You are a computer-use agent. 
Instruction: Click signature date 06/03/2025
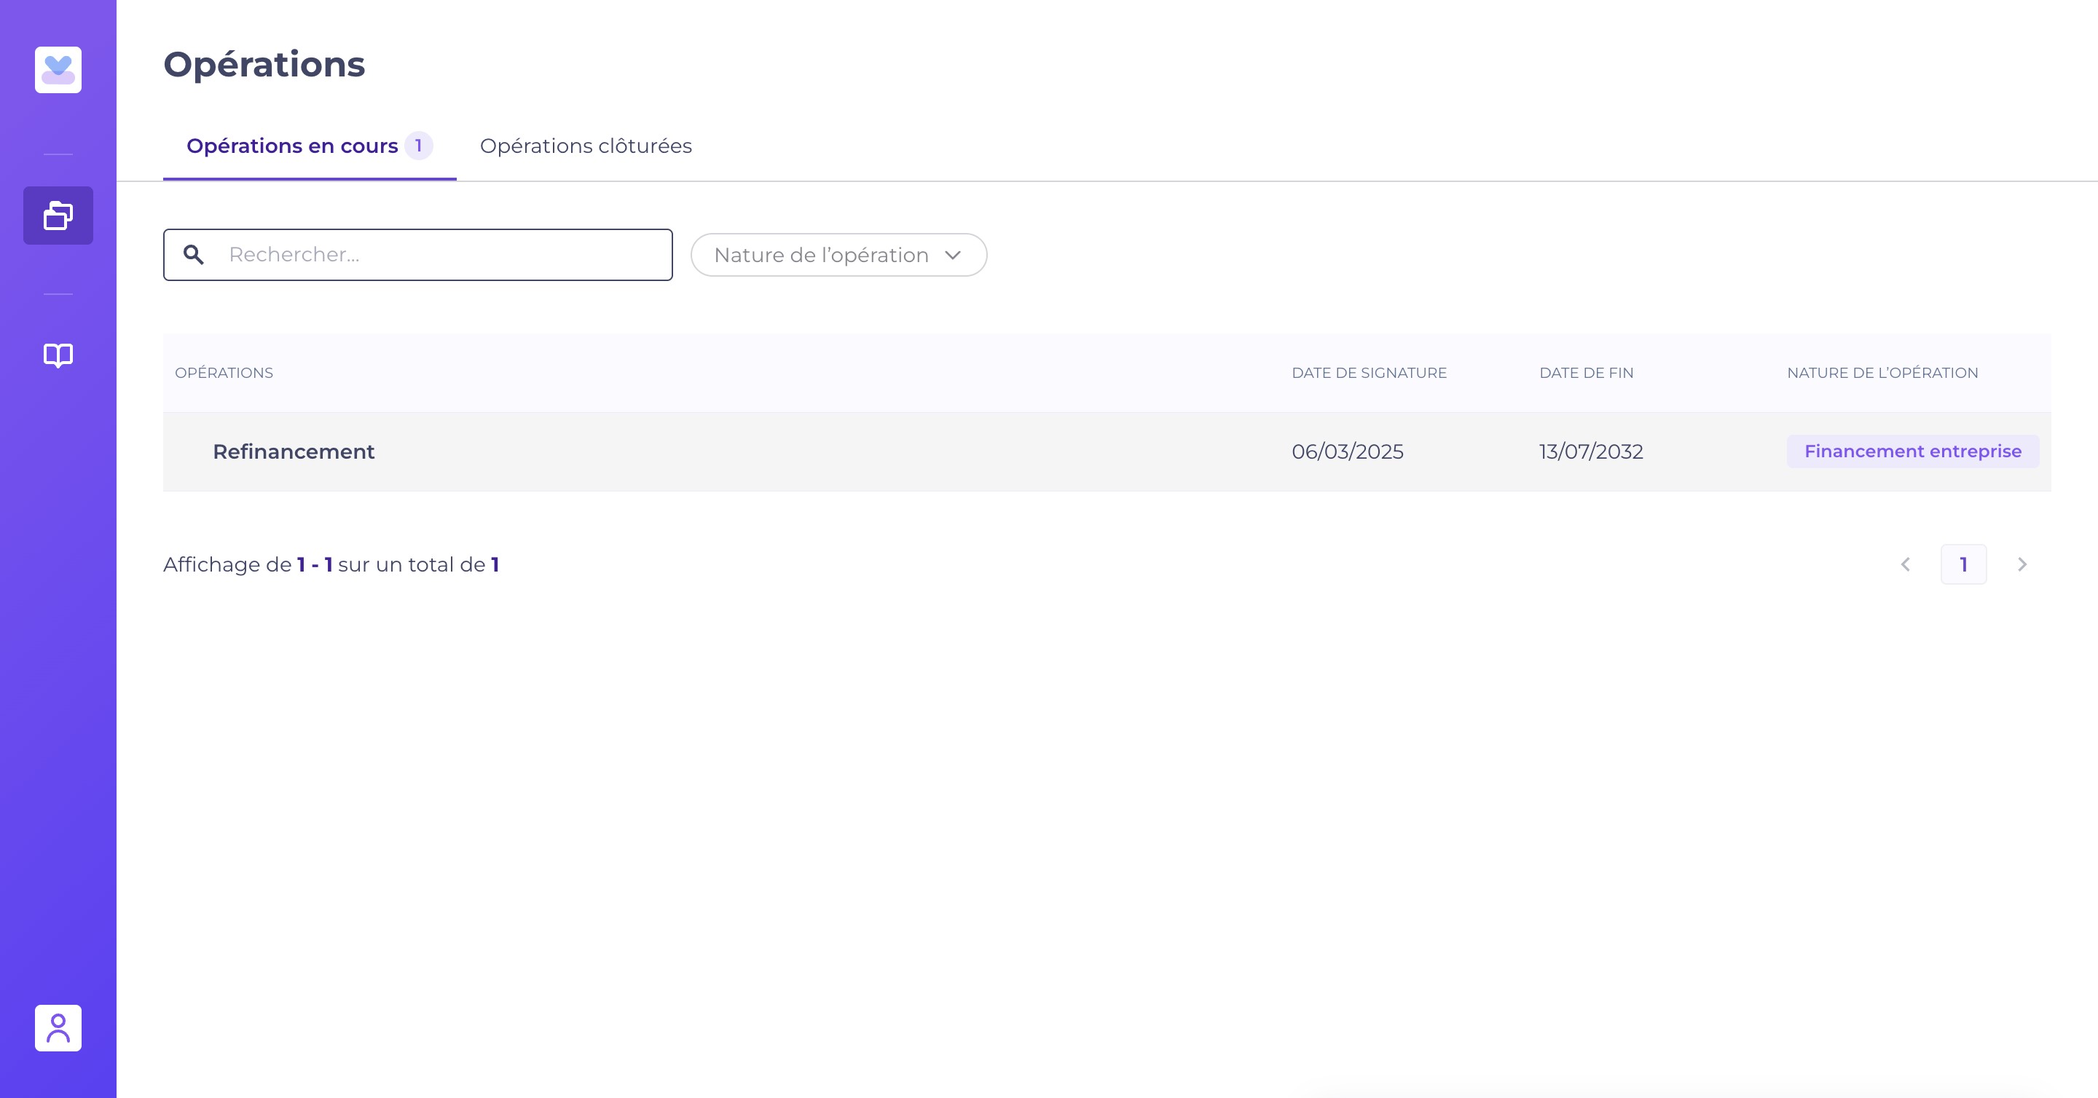pyautogui.click(x=1347, y=451)
